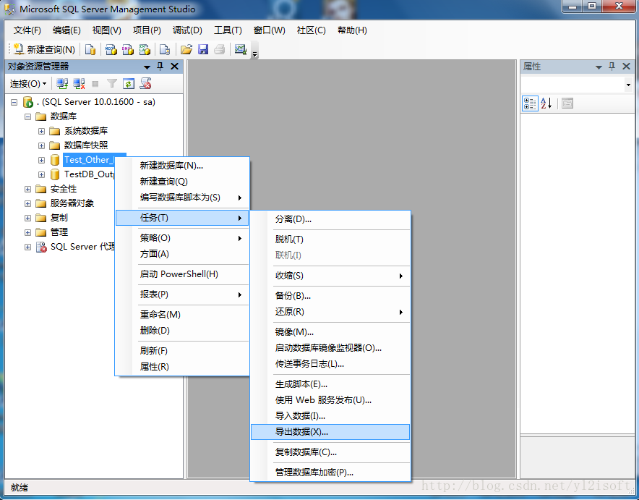Open the 编写数据库脚本为(S) submenu
This screenshot has height=500, width=639.
183,198
